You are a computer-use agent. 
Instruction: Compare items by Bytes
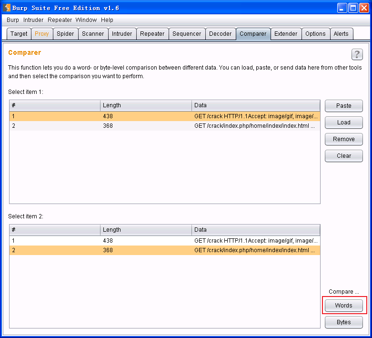(x=343, y=322)
